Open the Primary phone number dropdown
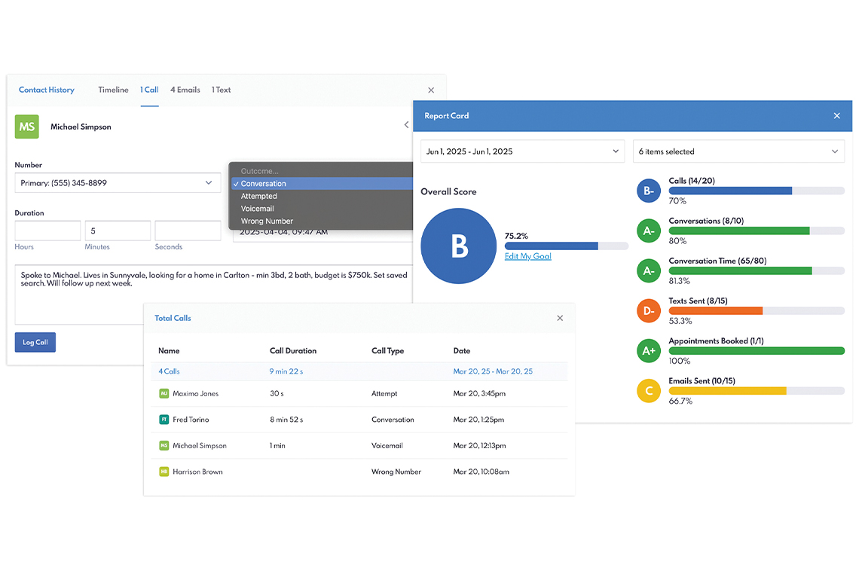Image resolution: width=859 pixels, height=571 pixels. pyautogui.click(x=118, y=183)
